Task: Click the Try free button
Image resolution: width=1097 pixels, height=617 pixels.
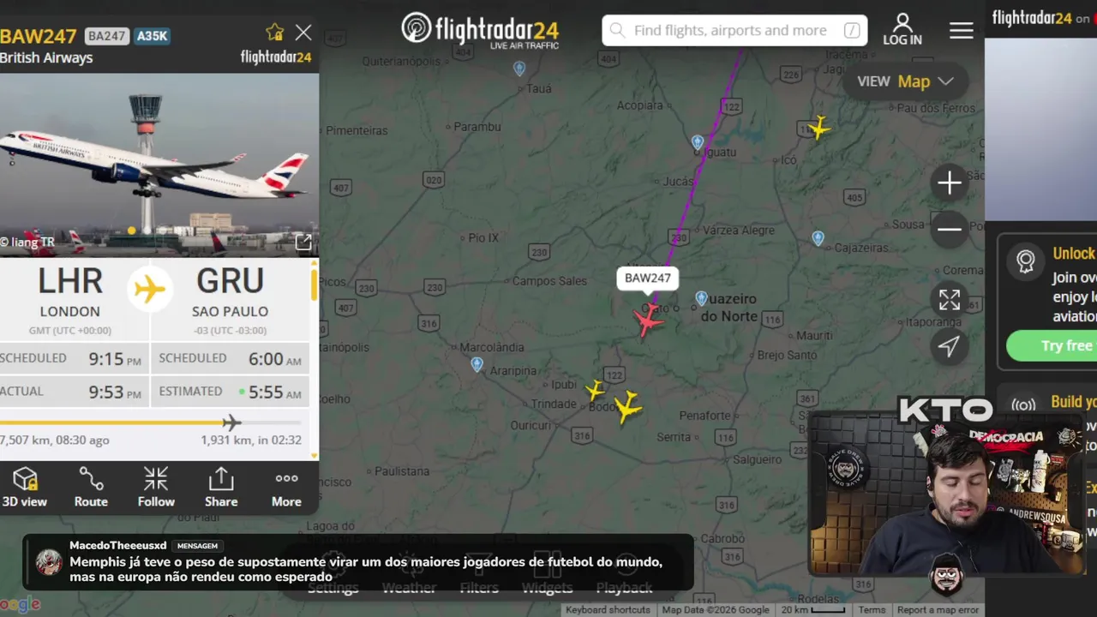Action: (x=1052, y=346)
